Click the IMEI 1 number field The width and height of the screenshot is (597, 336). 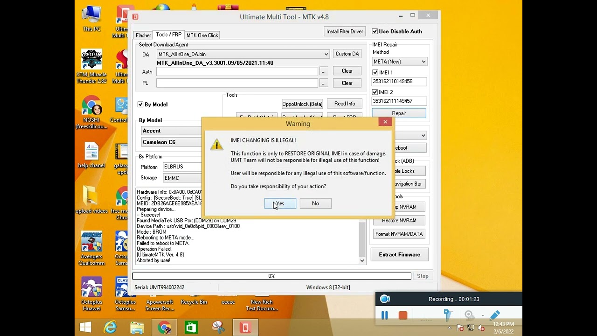pos(399,81)
